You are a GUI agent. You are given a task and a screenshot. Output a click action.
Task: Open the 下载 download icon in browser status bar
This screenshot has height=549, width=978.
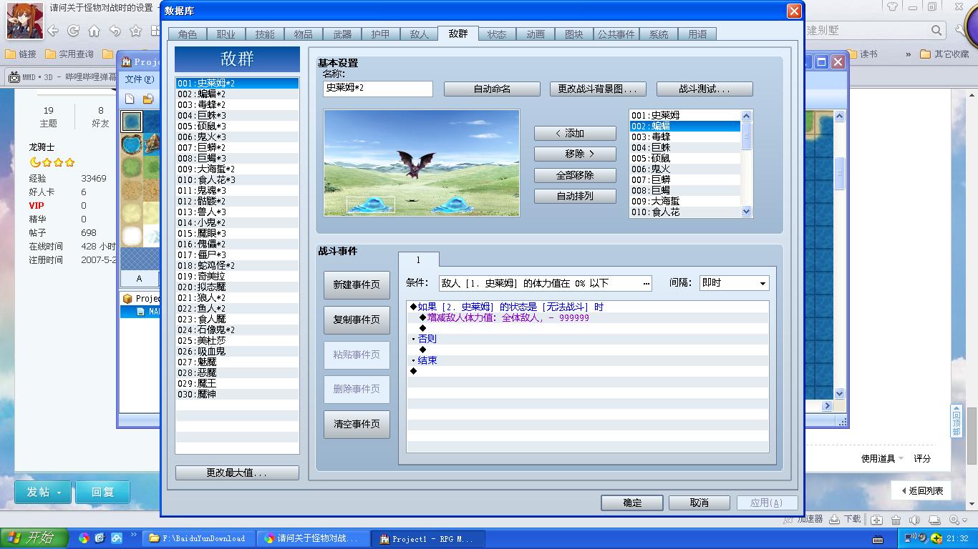846,520
